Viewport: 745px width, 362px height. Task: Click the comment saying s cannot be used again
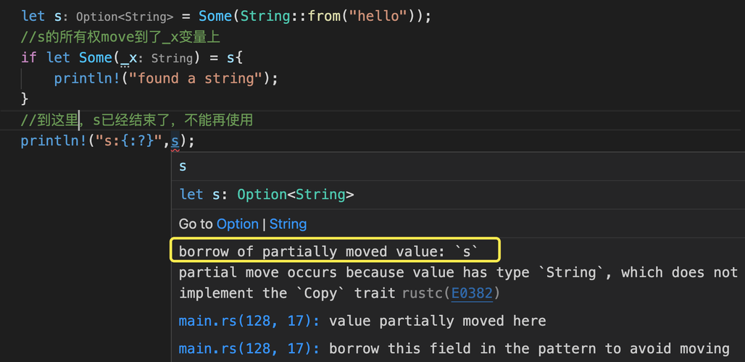pyautogui.click(x=136, y=120)
